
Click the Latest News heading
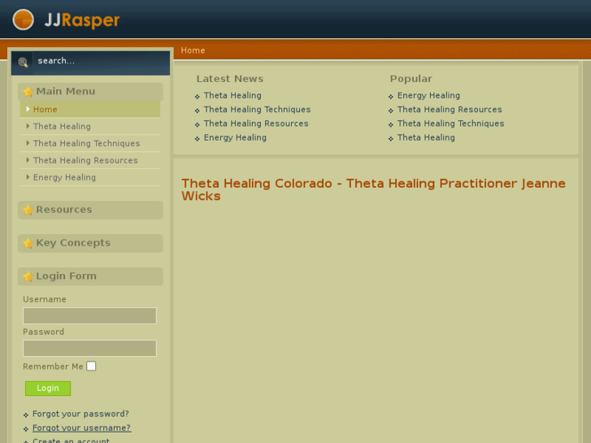point(229,79)
